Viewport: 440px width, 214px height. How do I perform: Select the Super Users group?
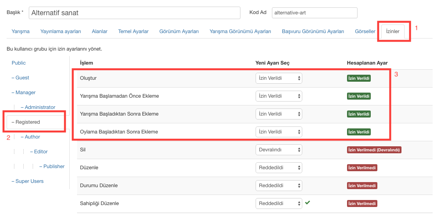(29, 181)
